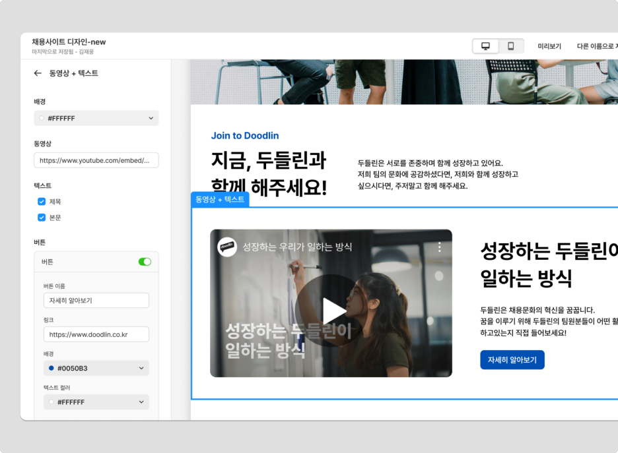
Task: Click the 미리보기 menu item
Action: coord(549,46)
